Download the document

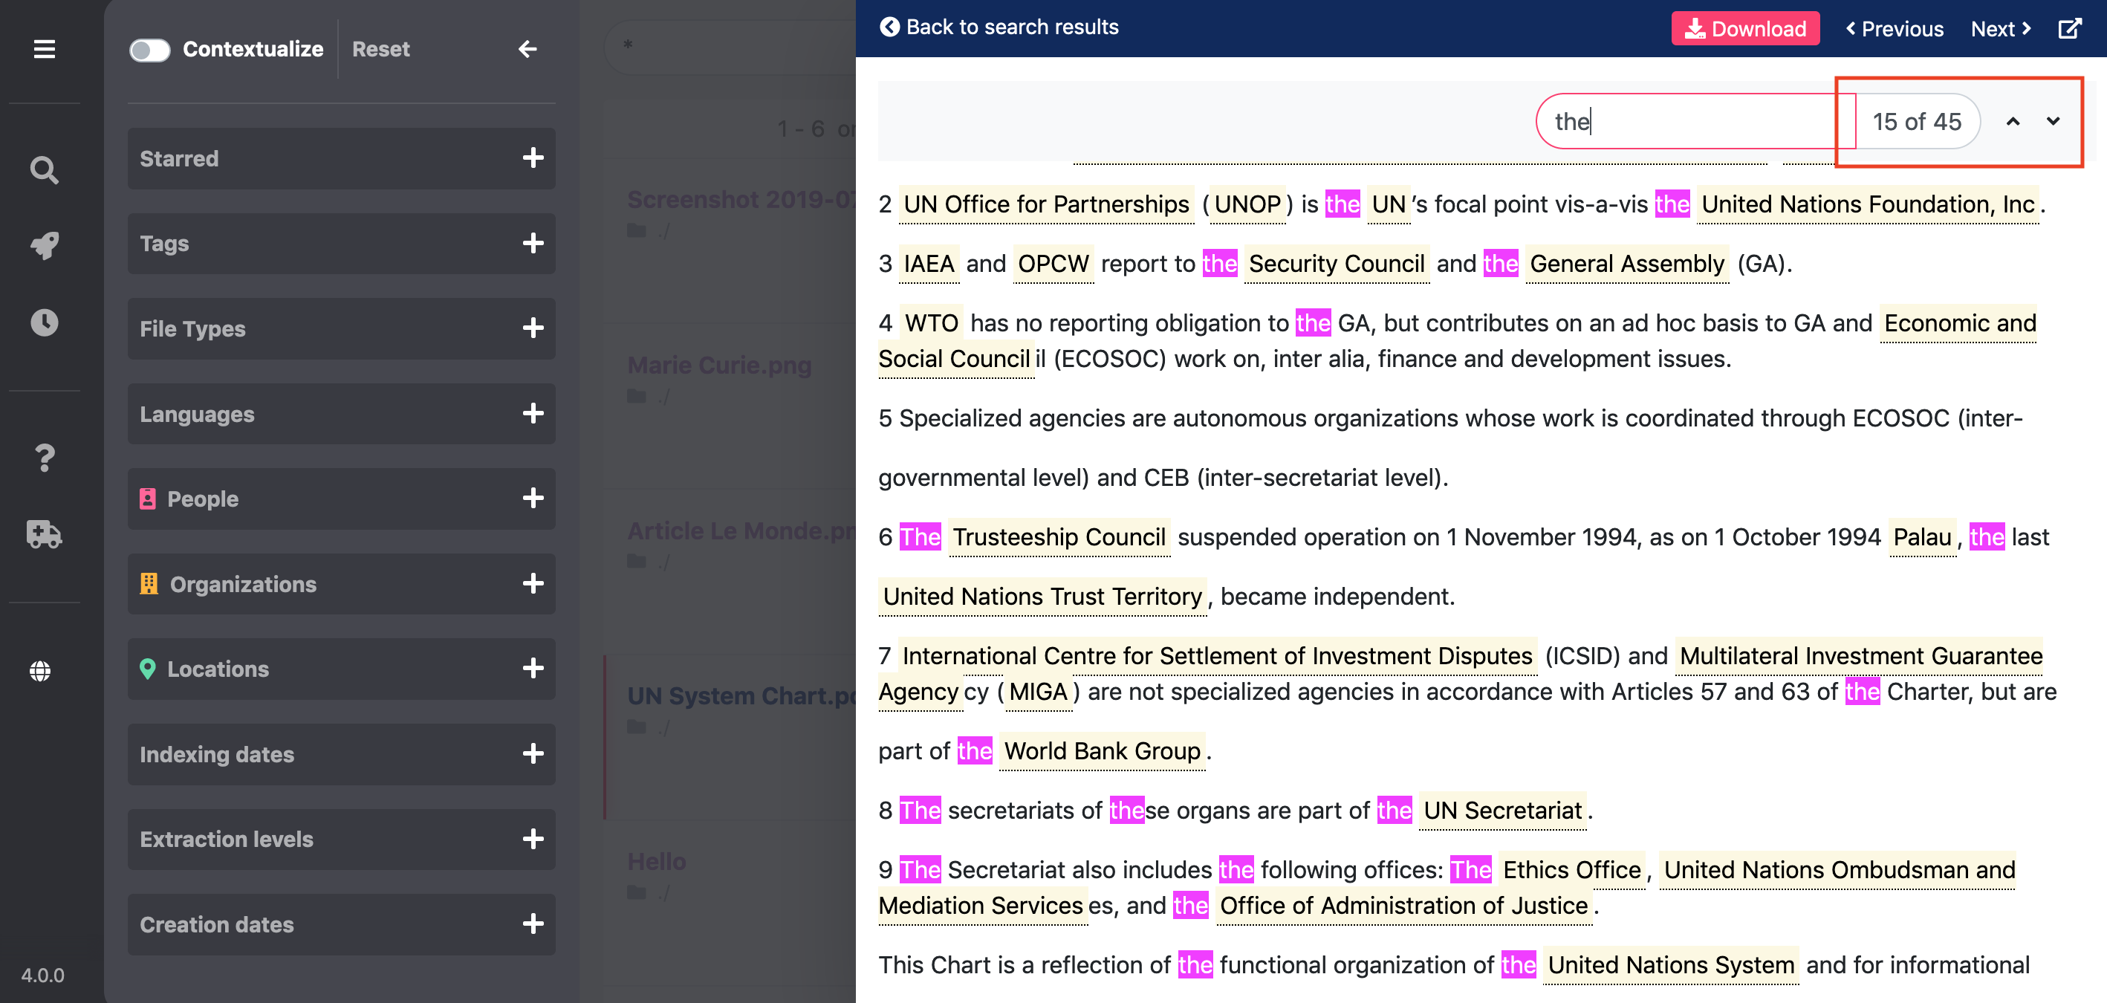point(1745,29)
